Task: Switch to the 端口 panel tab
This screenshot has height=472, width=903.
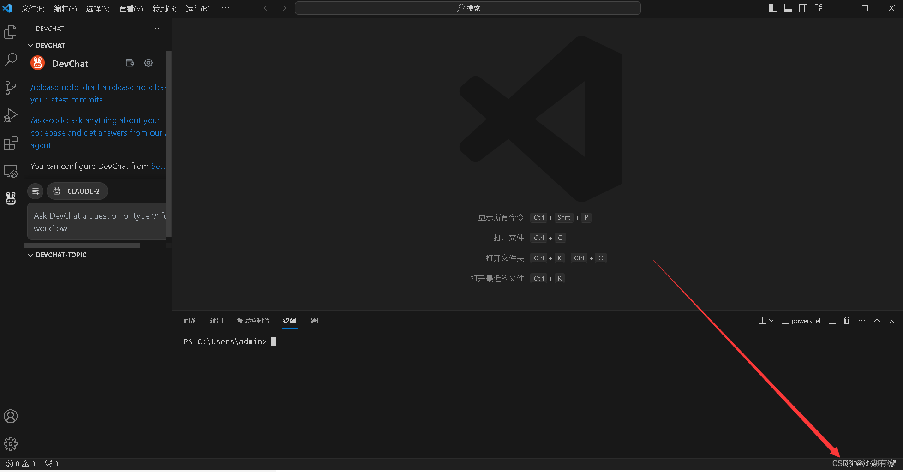Action: 316,321
